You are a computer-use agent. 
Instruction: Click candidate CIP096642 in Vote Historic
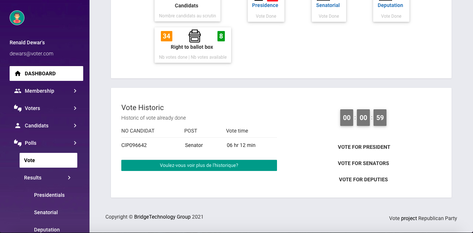tap(134, 145)
